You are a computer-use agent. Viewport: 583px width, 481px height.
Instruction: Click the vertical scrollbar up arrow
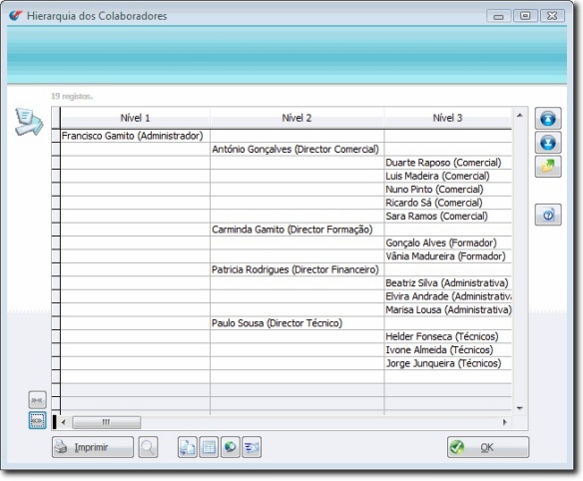520,116
